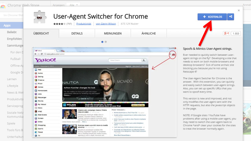The image size is (251, 141).
Task: Open the Alle filter dropdown
Action: (x=74, y=5)
